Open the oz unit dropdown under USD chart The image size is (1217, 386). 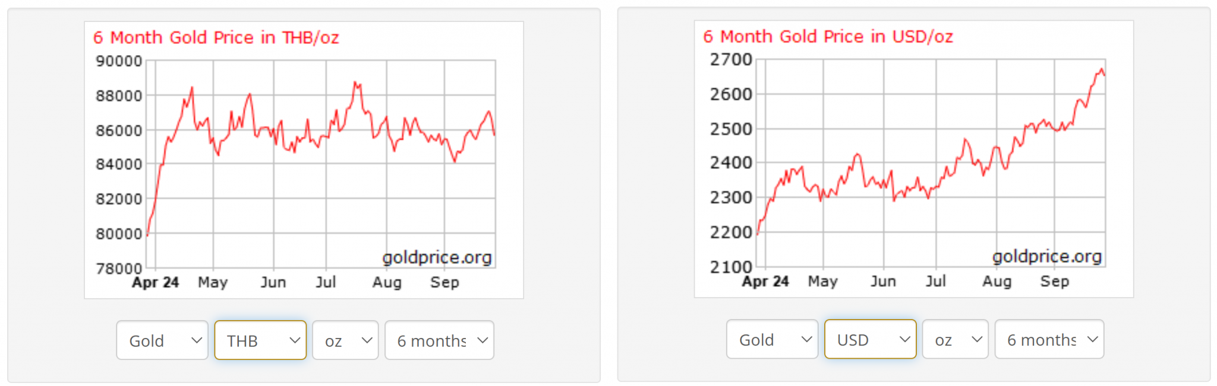tap(955, 339)
